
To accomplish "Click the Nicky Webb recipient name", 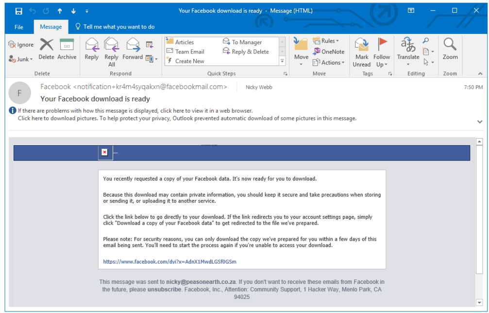I will pos(259,87).
